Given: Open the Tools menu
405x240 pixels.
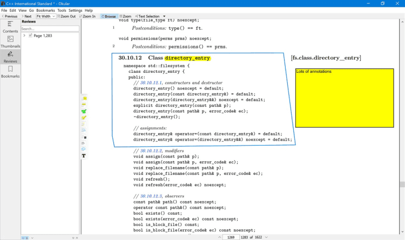Looking at the screenshot, I should [62, 10].
